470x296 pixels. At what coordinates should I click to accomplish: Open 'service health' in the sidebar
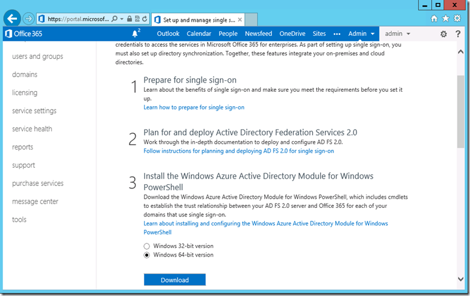pyautogui.click(x=32, y=129)
